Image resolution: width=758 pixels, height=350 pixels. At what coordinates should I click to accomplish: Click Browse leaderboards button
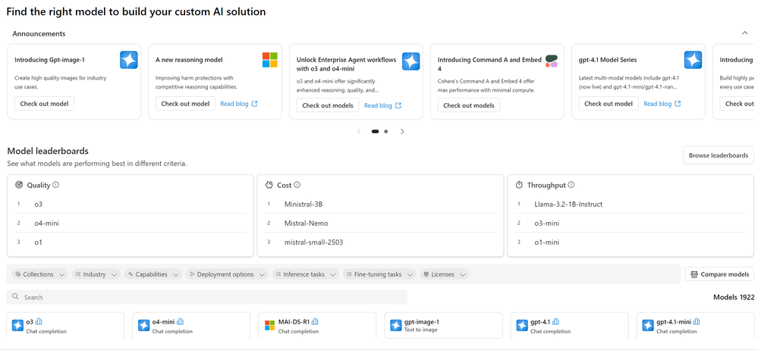[x=718, y=155]
